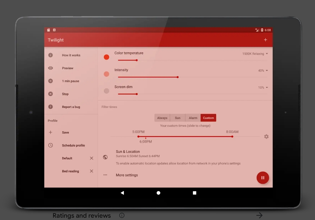315x220 pixels.
Task: Load the Bed reading profile
Action: (x=71, y=171)
